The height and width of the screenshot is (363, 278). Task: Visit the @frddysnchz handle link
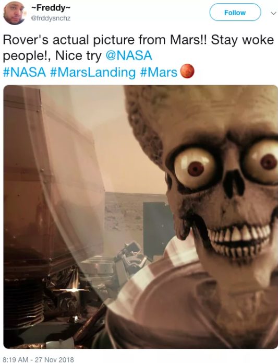click(51, 18)
